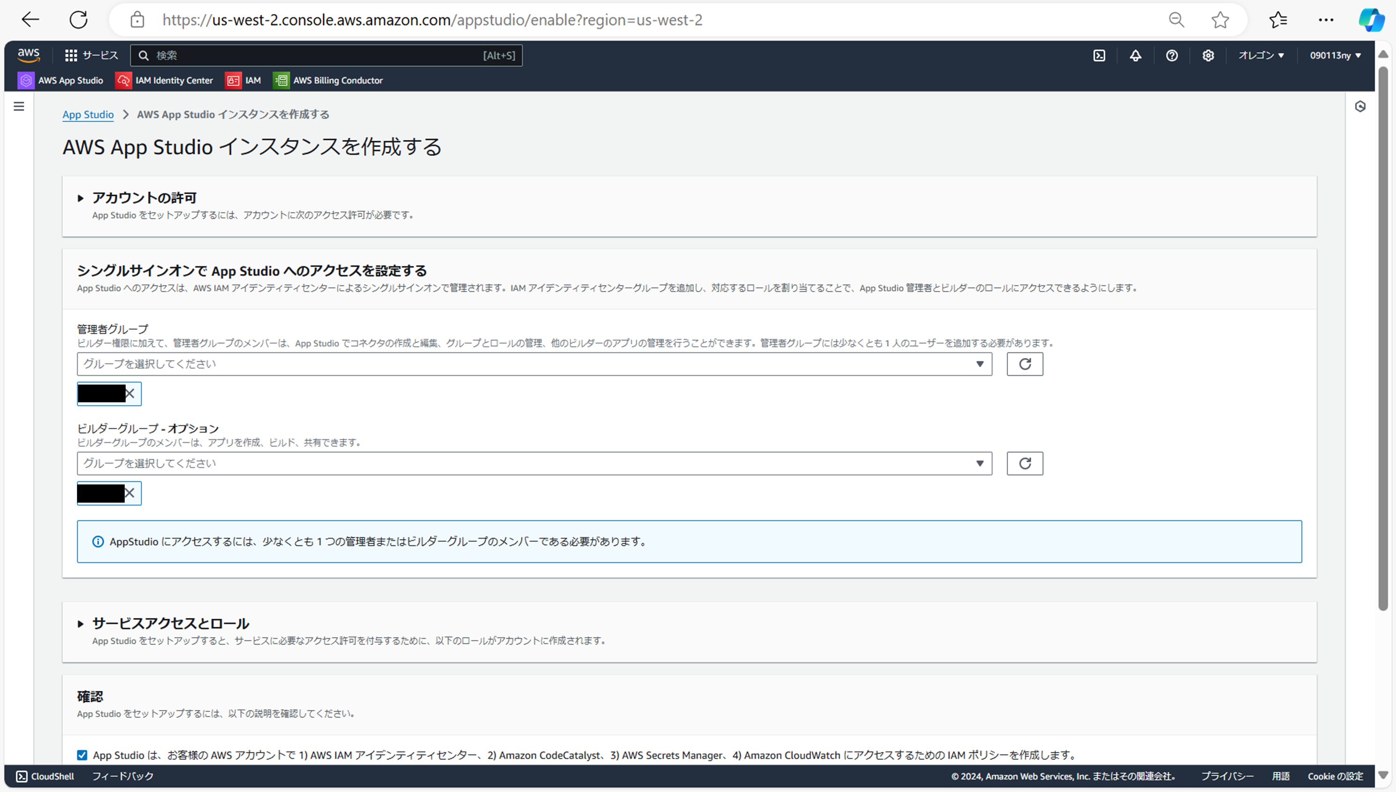Refresh the builder group list
This screenshot has width=1396, height=792.
coord(1024,463)
